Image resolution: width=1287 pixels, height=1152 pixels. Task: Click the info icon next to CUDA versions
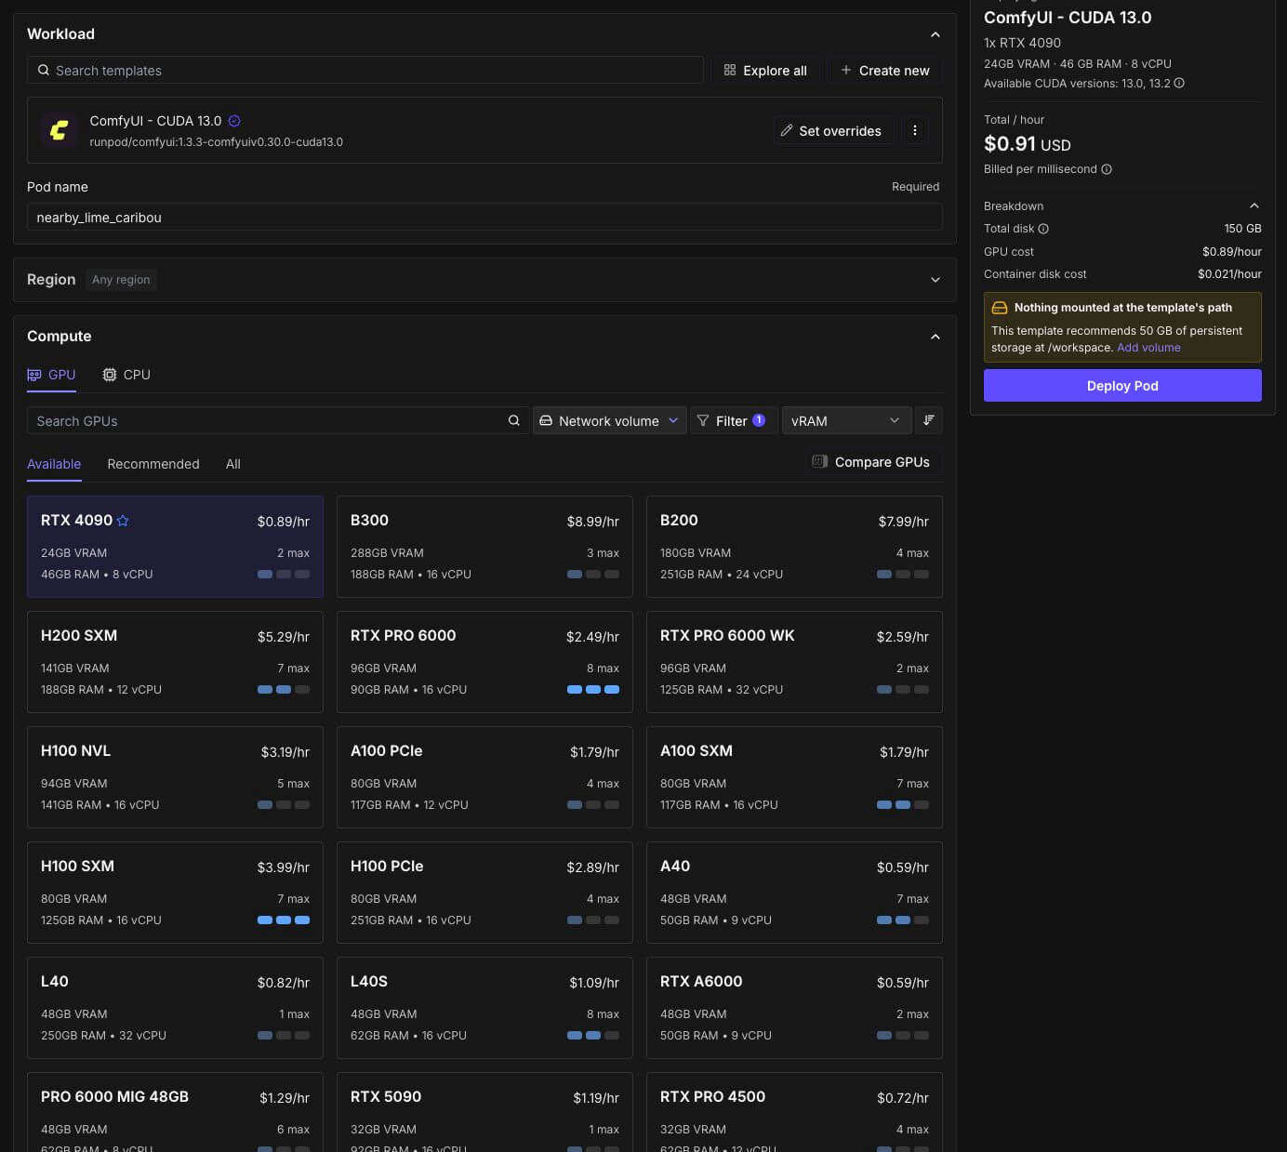[x=1179, y=84]
